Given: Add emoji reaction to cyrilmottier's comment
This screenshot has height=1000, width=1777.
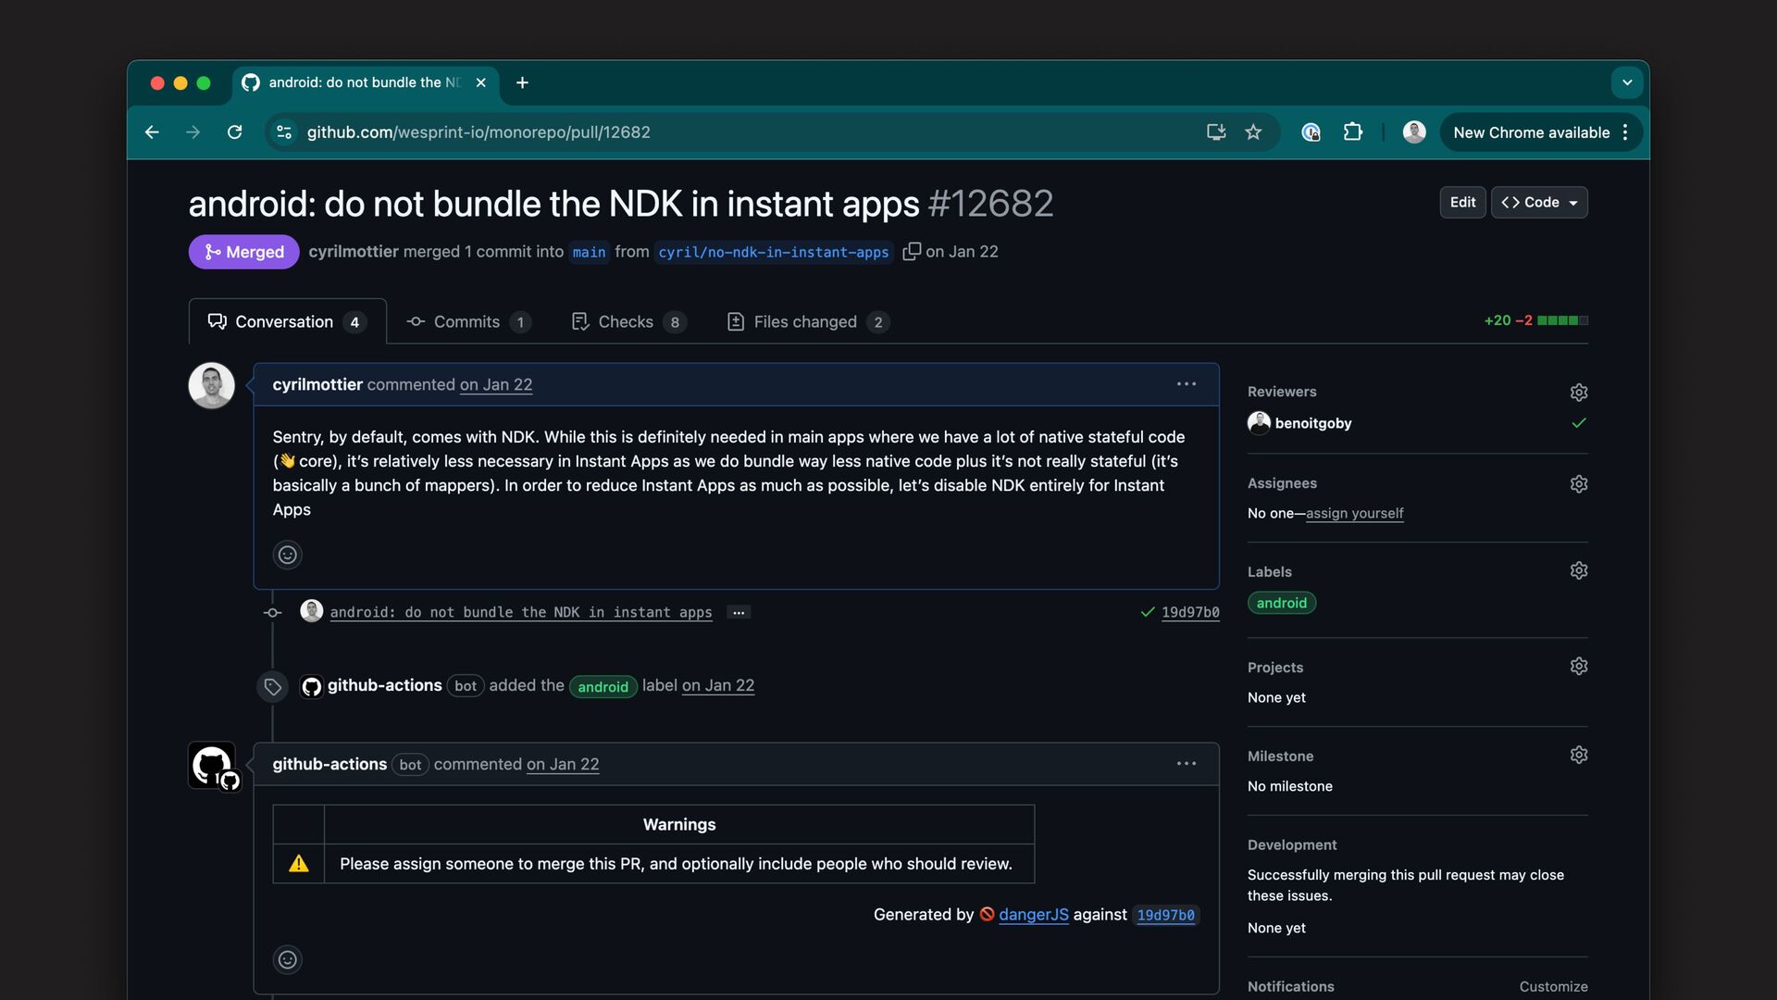Looking at the screenshot, I should coord(288,555).
